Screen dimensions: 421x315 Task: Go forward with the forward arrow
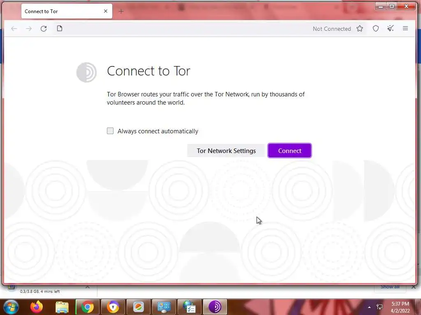29,29
